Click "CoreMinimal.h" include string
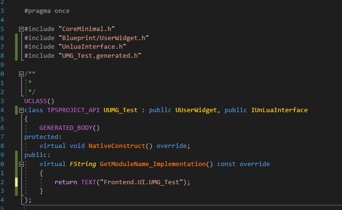The width and height of the screenshot is (342, 210). pos(87,29)
